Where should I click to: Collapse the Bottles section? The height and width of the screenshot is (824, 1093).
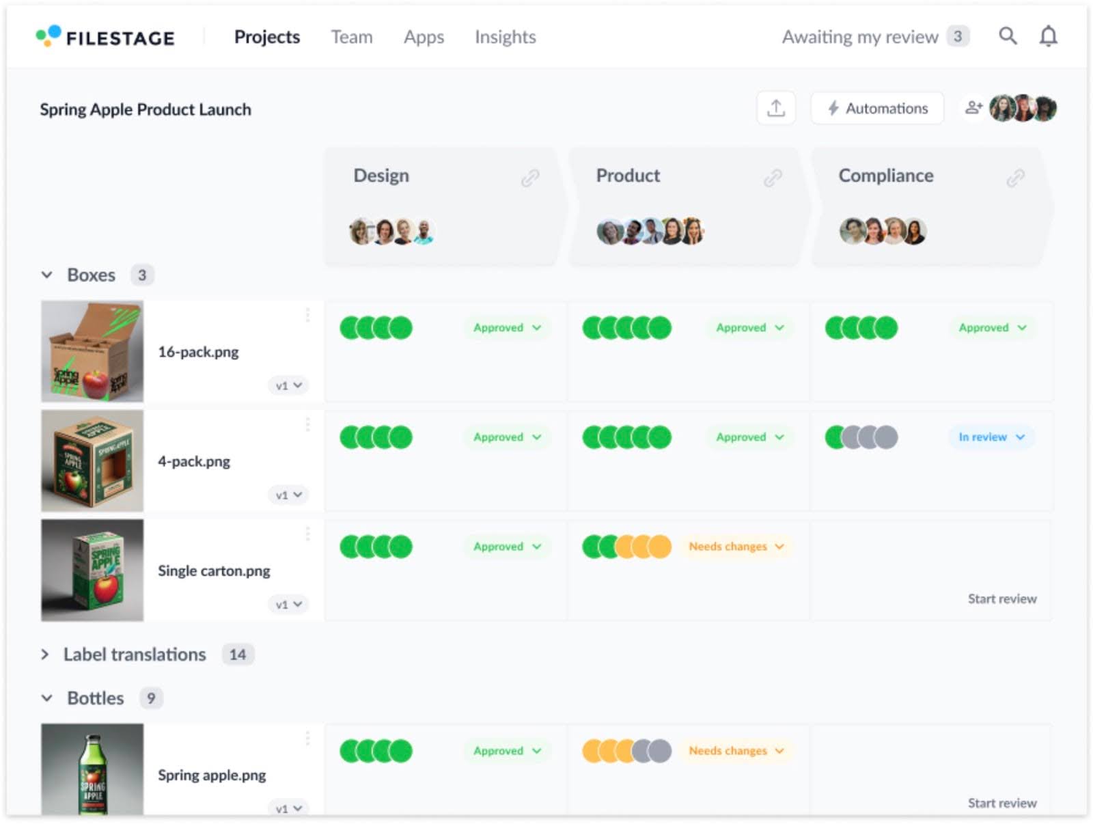point(46,698)
